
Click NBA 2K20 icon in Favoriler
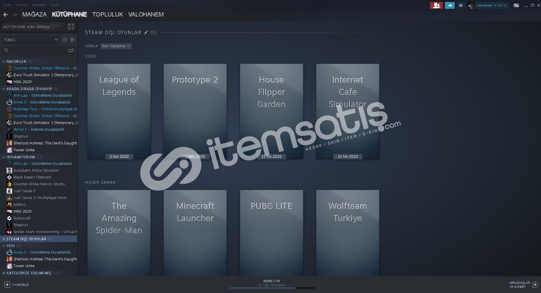(x=9, y=82)
